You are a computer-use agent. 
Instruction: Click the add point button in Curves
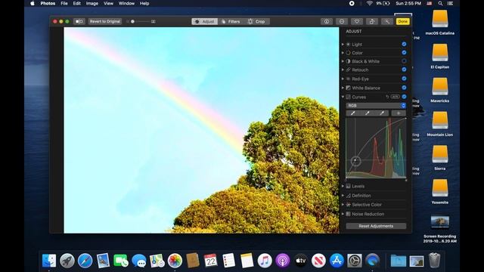(399, 113)
